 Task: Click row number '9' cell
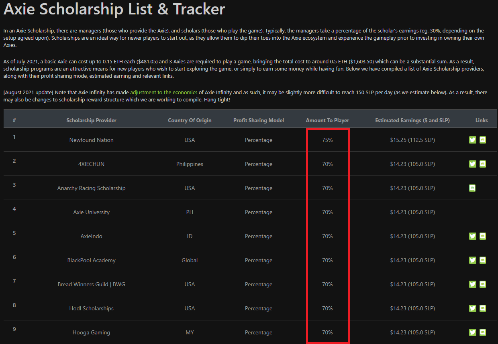tap(14, 329)
